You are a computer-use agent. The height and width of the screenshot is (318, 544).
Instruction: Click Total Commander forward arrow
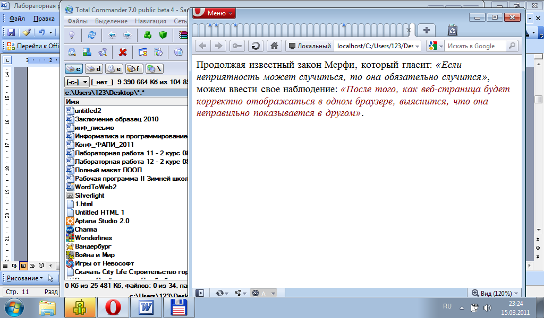pyautogui.click(x=127, y=35)
